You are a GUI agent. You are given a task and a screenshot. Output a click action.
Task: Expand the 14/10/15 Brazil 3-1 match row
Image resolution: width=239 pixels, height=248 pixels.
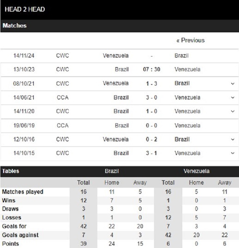233,153
